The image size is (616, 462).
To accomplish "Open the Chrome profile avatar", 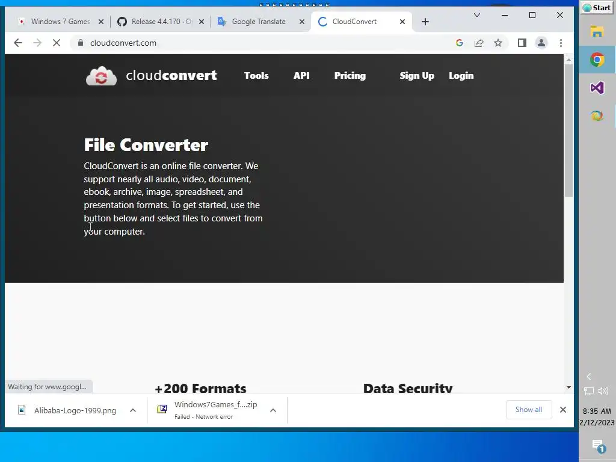I will click(541, 43).
